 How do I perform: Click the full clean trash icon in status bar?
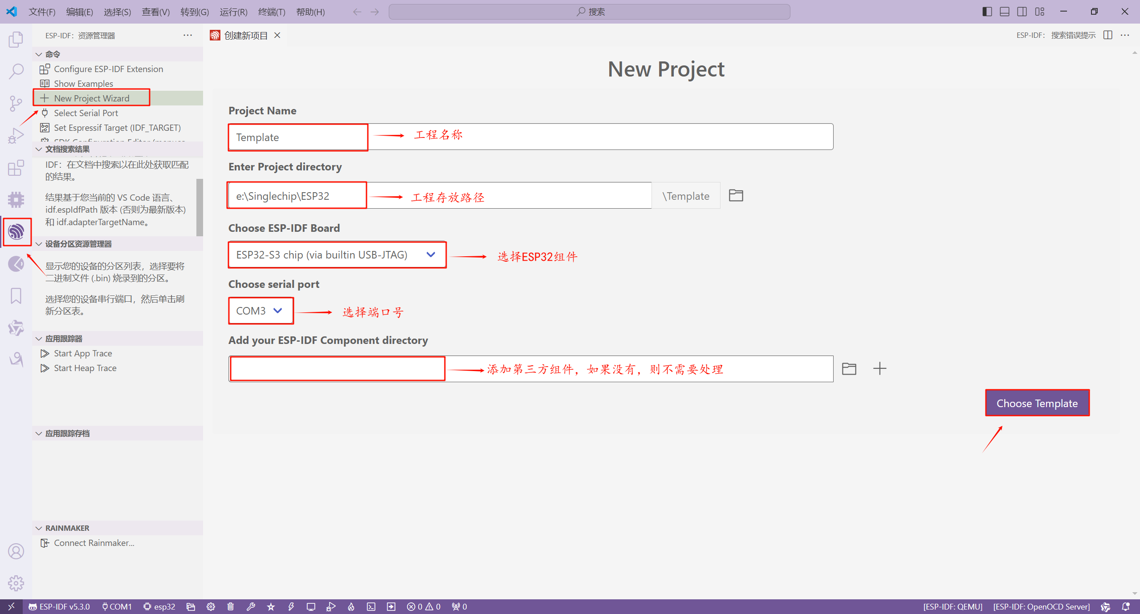click(x=230, y=606)
